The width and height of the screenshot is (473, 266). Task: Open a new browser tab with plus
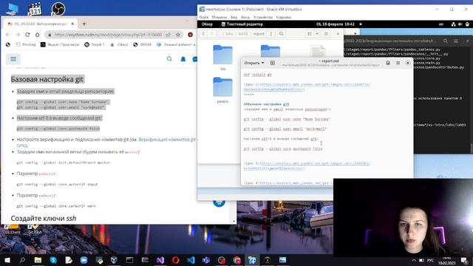point(84,24)
